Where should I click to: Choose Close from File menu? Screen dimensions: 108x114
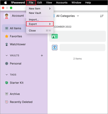pos(40,31)
